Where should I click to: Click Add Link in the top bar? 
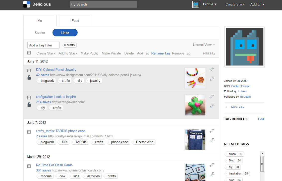click(257, 4)
